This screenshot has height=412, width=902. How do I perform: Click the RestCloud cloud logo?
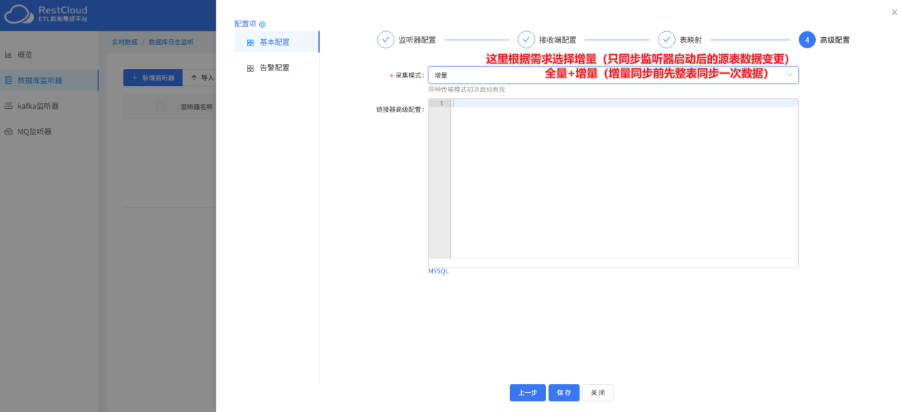[19, 14]
